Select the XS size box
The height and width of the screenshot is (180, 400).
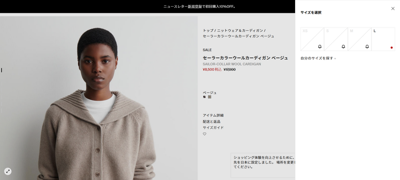click(x=312, y=39)
